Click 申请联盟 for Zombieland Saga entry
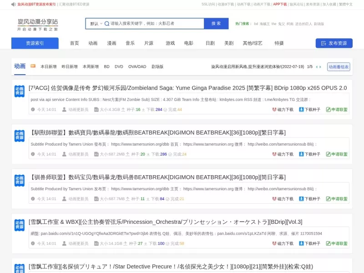Viewport: 364px width, 273px height. pos(337,110)
